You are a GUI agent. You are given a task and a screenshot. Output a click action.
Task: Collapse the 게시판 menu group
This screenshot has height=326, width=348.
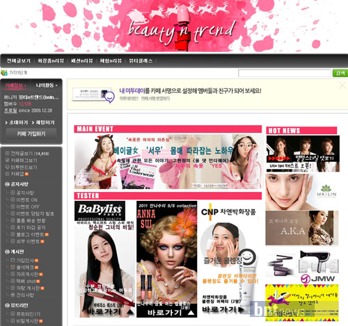tap(7, 252)
